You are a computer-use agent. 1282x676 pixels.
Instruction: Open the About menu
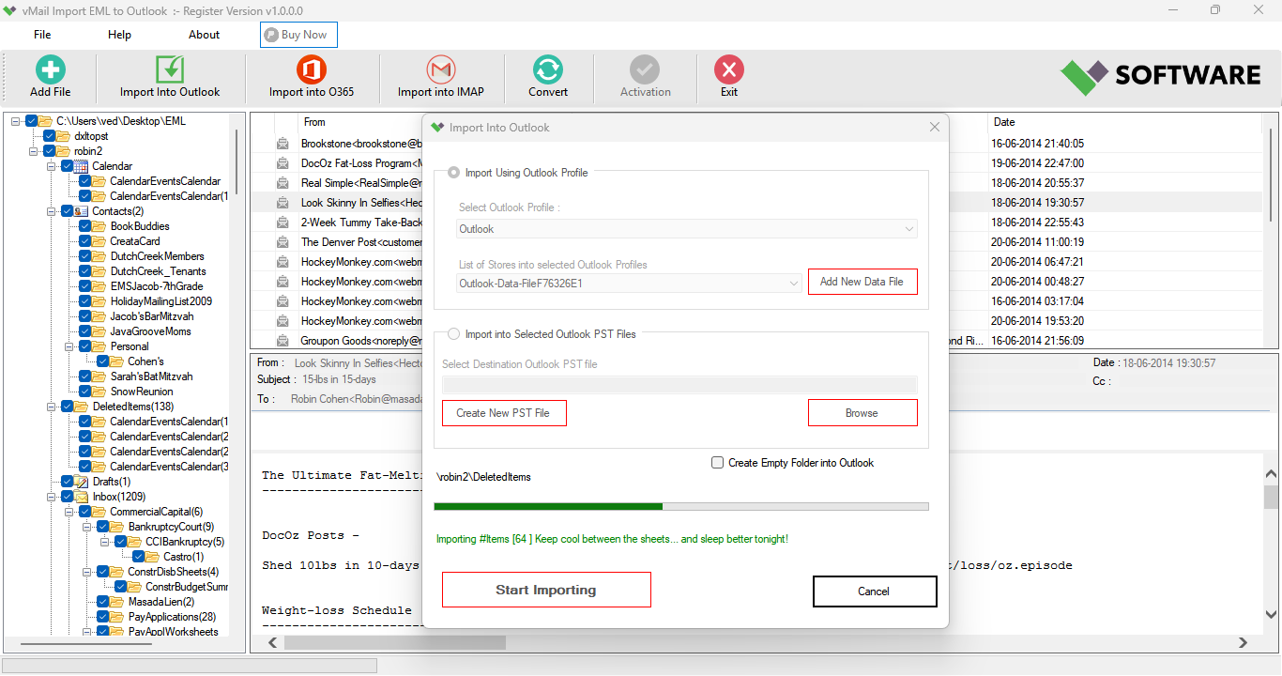(204, 35)
